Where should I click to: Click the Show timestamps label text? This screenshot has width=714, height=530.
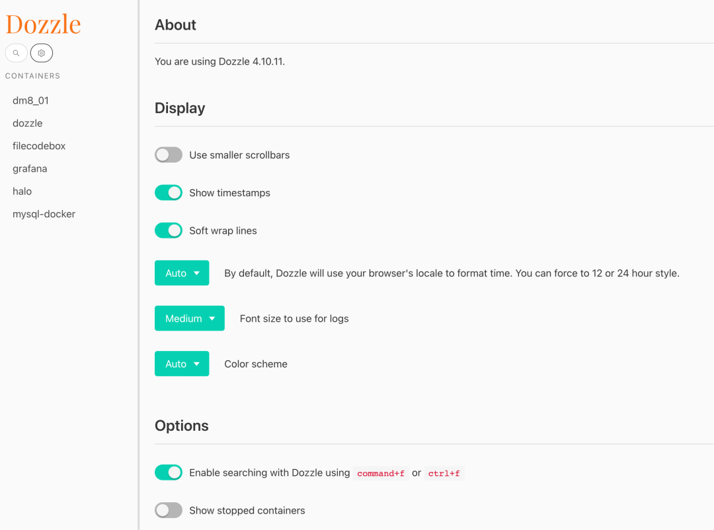point(229,193)
